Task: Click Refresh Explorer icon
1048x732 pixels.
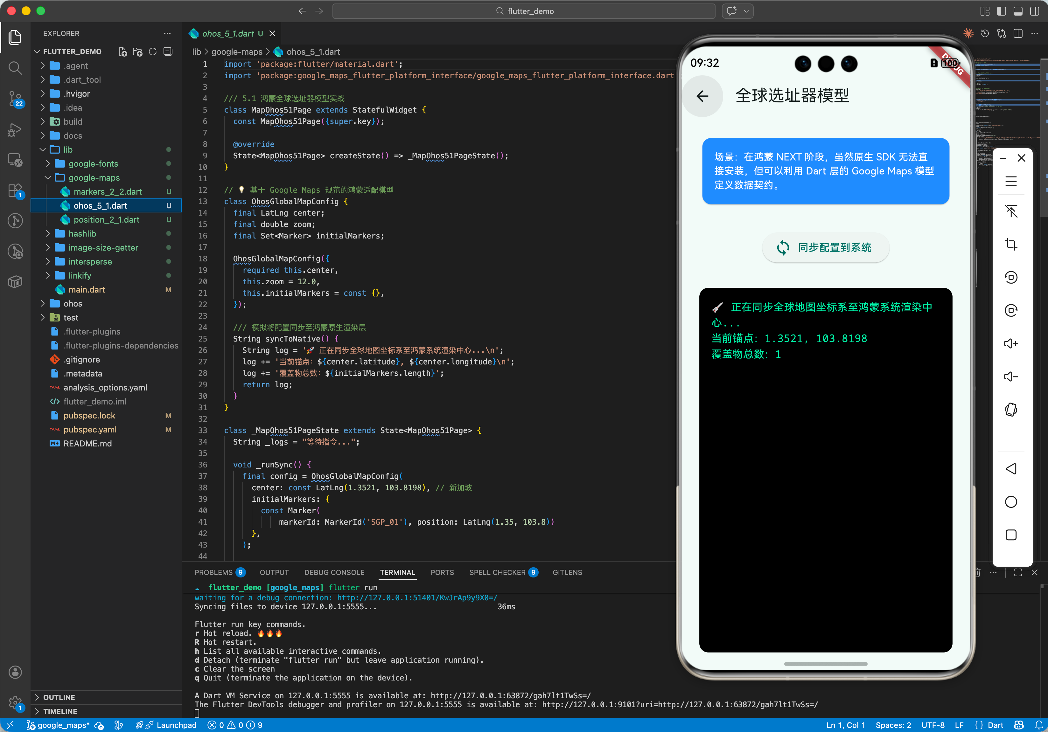Action: coord(153,52)
